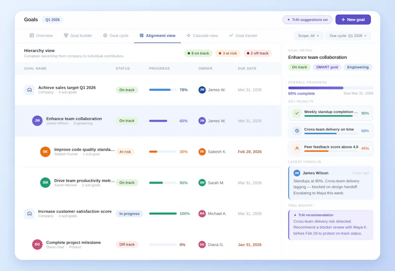Click the Off track status badge for project milestone
The height and width of the screenshot is (271, 395).
(127, 244)
